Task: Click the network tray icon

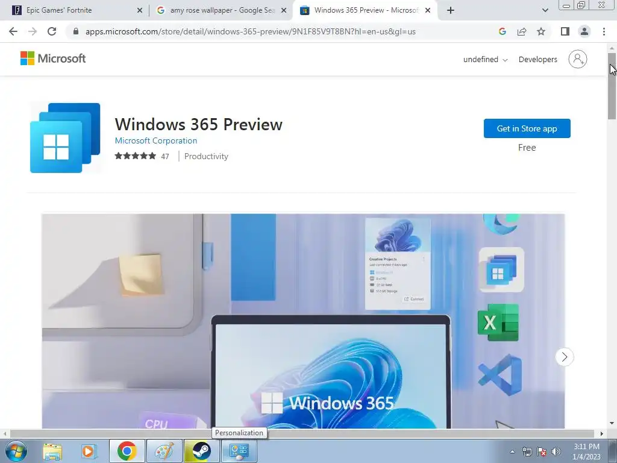Action: click(527, 452)
